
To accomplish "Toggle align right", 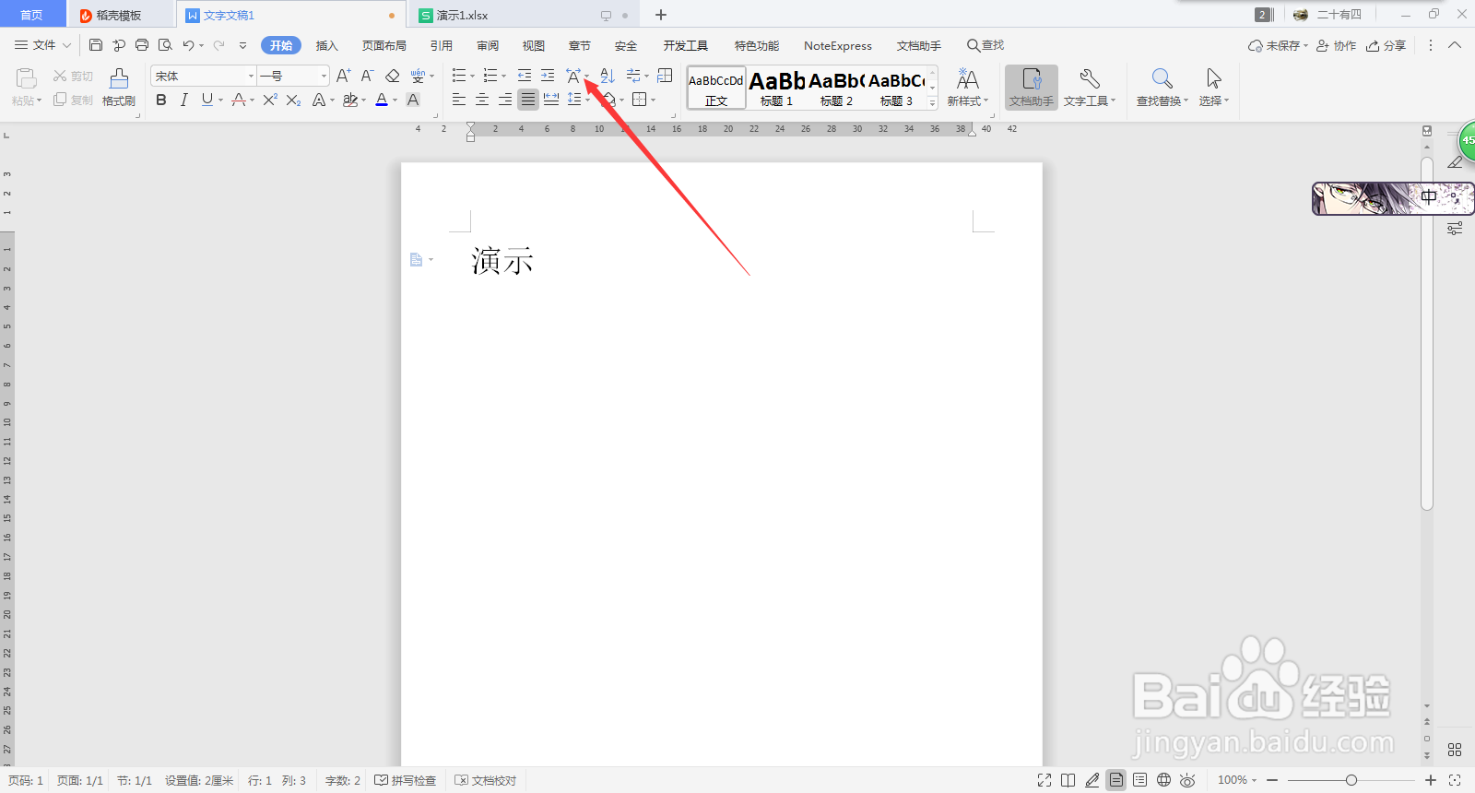I will (x=505, y=100).
